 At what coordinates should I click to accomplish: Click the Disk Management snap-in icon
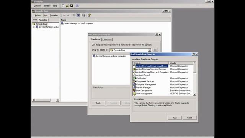click(134, 94)
